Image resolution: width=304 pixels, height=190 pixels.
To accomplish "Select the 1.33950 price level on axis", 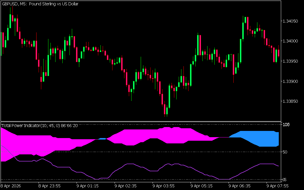I will click(290, 61).
